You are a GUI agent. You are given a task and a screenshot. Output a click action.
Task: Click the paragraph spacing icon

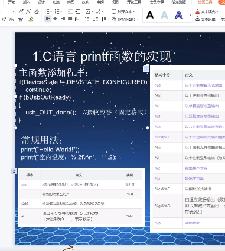(x=96, y=19)
